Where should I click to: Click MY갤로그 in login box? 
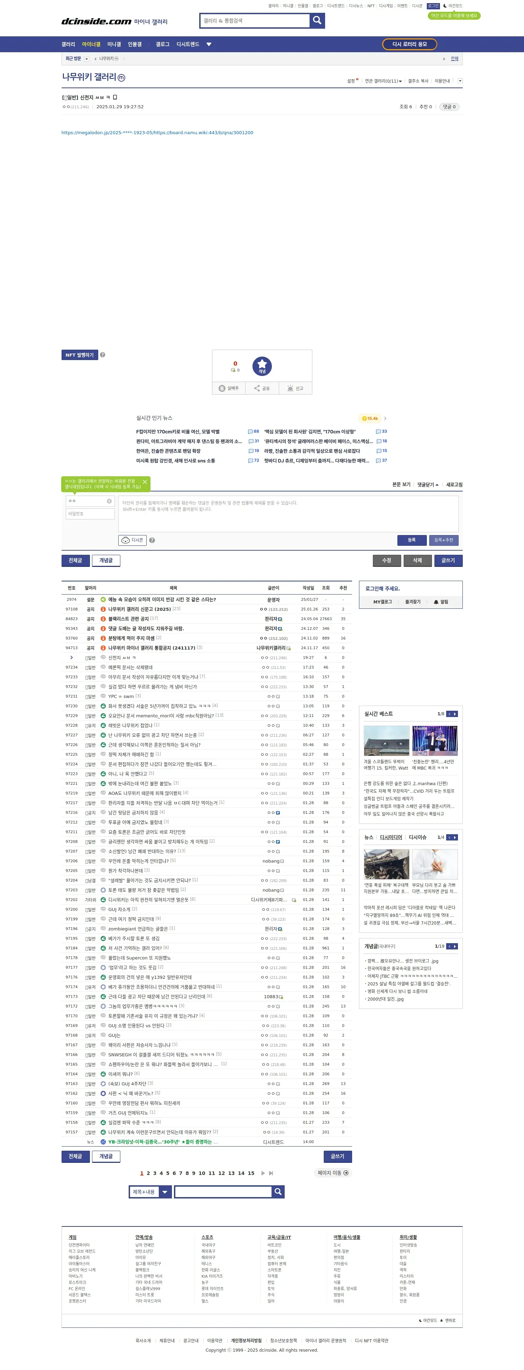[383, 602]
